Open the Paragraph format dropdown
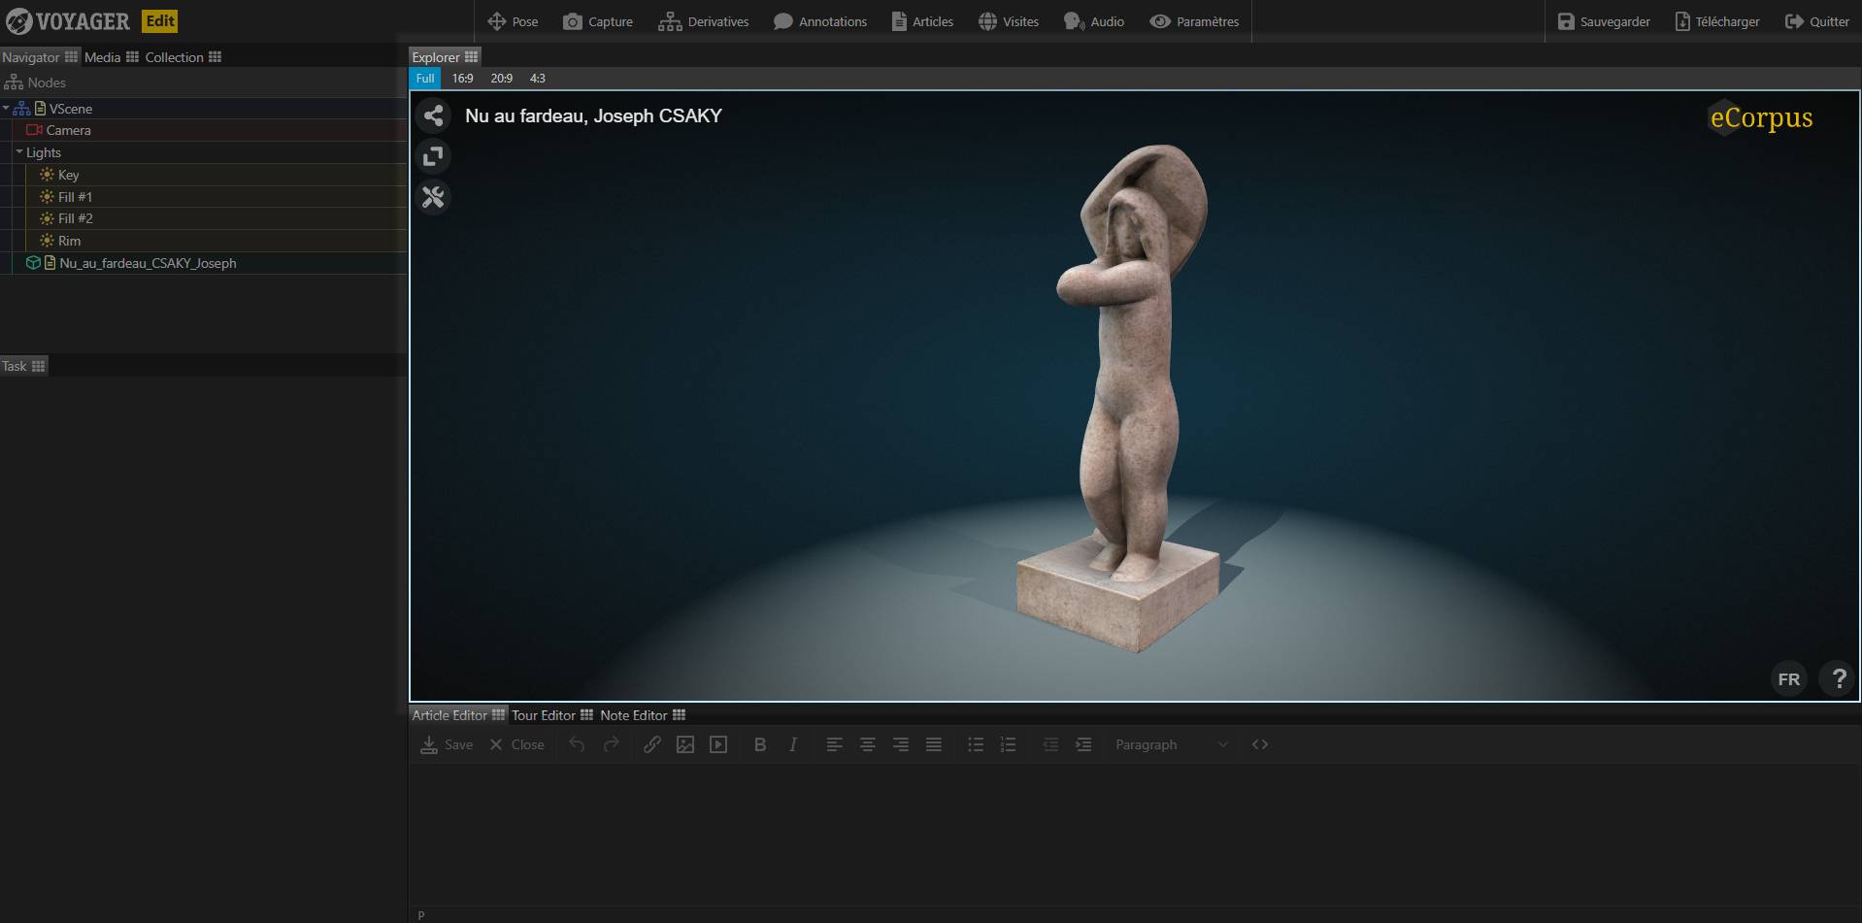 tap(1172, 744)
